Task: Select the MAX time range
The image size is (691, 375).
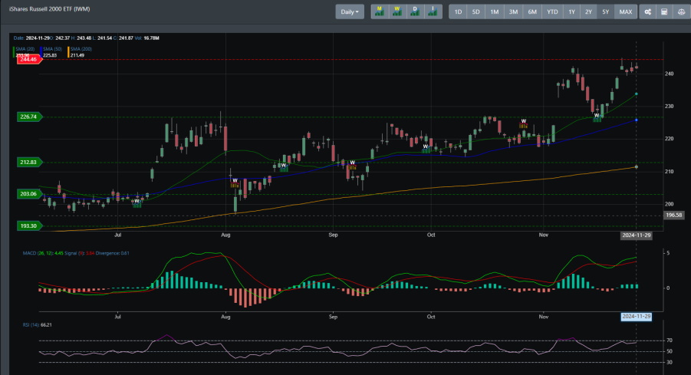Action: click(x=625, y=12)
